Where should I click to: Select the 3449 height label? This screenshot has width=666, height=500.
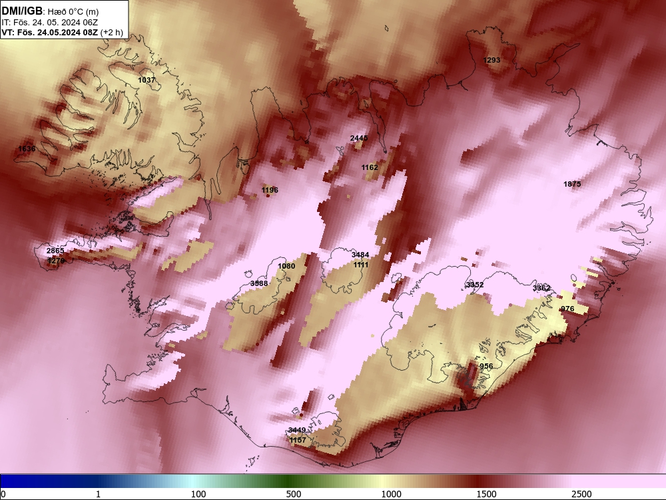click(x=297, y=430)
